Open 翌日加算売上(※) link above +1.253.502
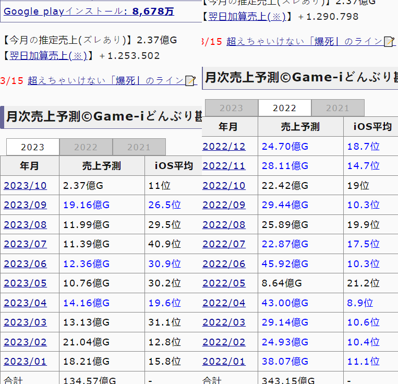 pyautogui.click(x=48, y=56)
